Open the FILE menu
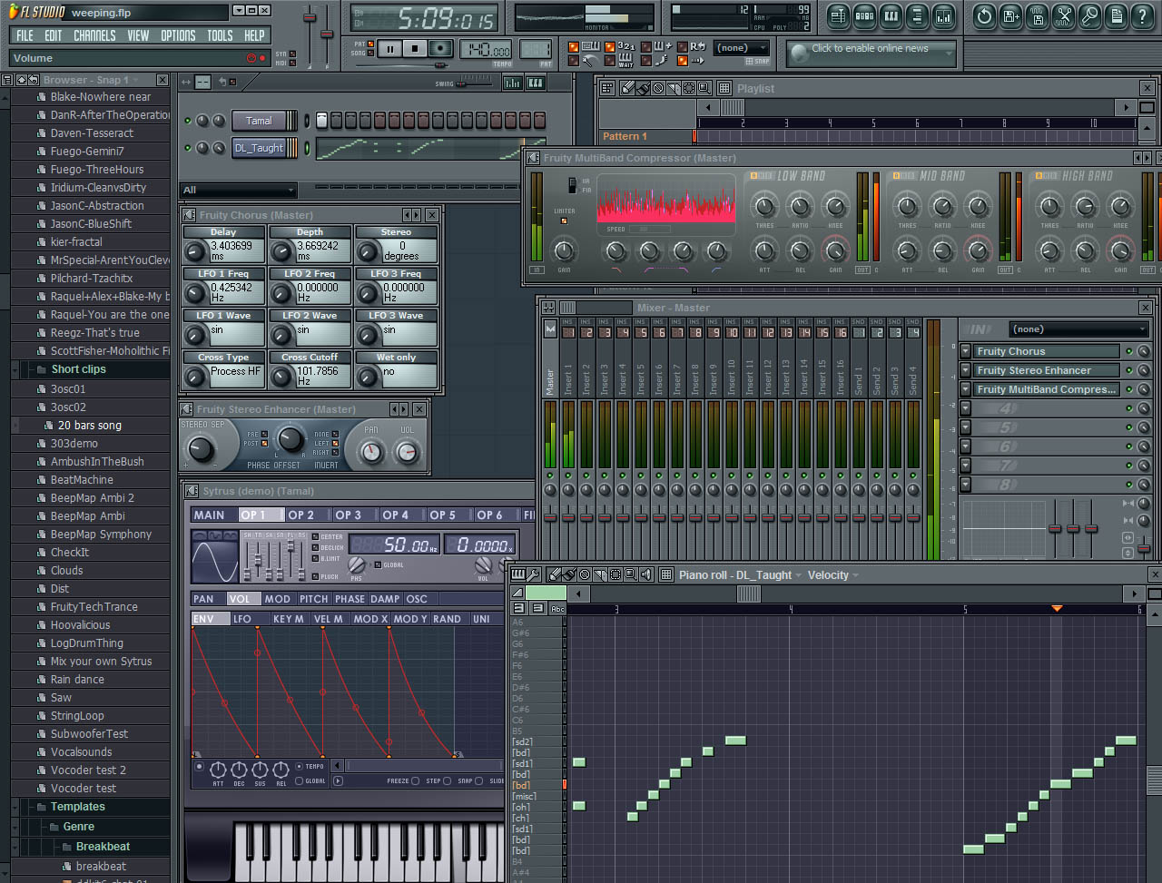Screen dimensions: 1162x883 tap(25, 35)
